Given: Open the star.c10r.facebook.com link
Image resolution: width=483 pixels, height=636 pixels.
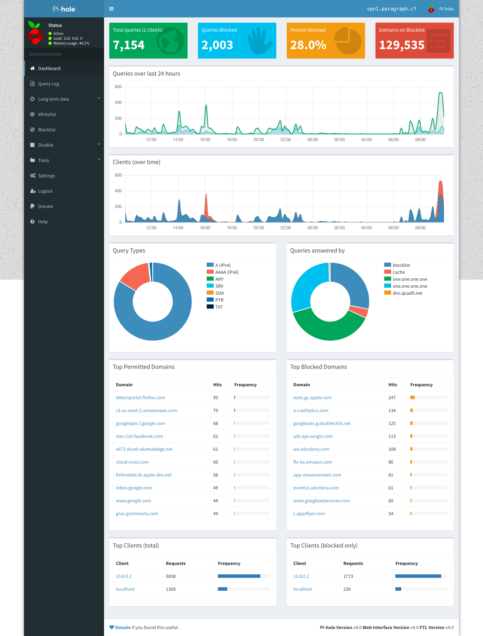Looking at the screenshot, I should [139, 436].
